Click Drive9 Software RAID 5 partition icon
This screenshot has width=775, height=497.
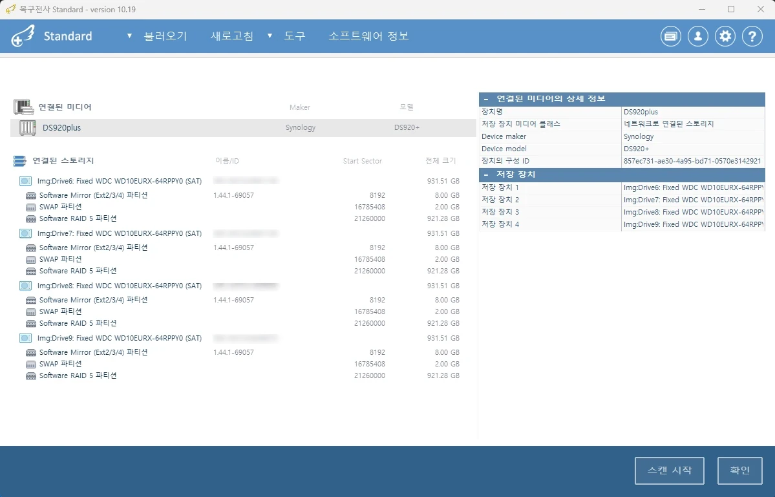[x=30, y=376]
